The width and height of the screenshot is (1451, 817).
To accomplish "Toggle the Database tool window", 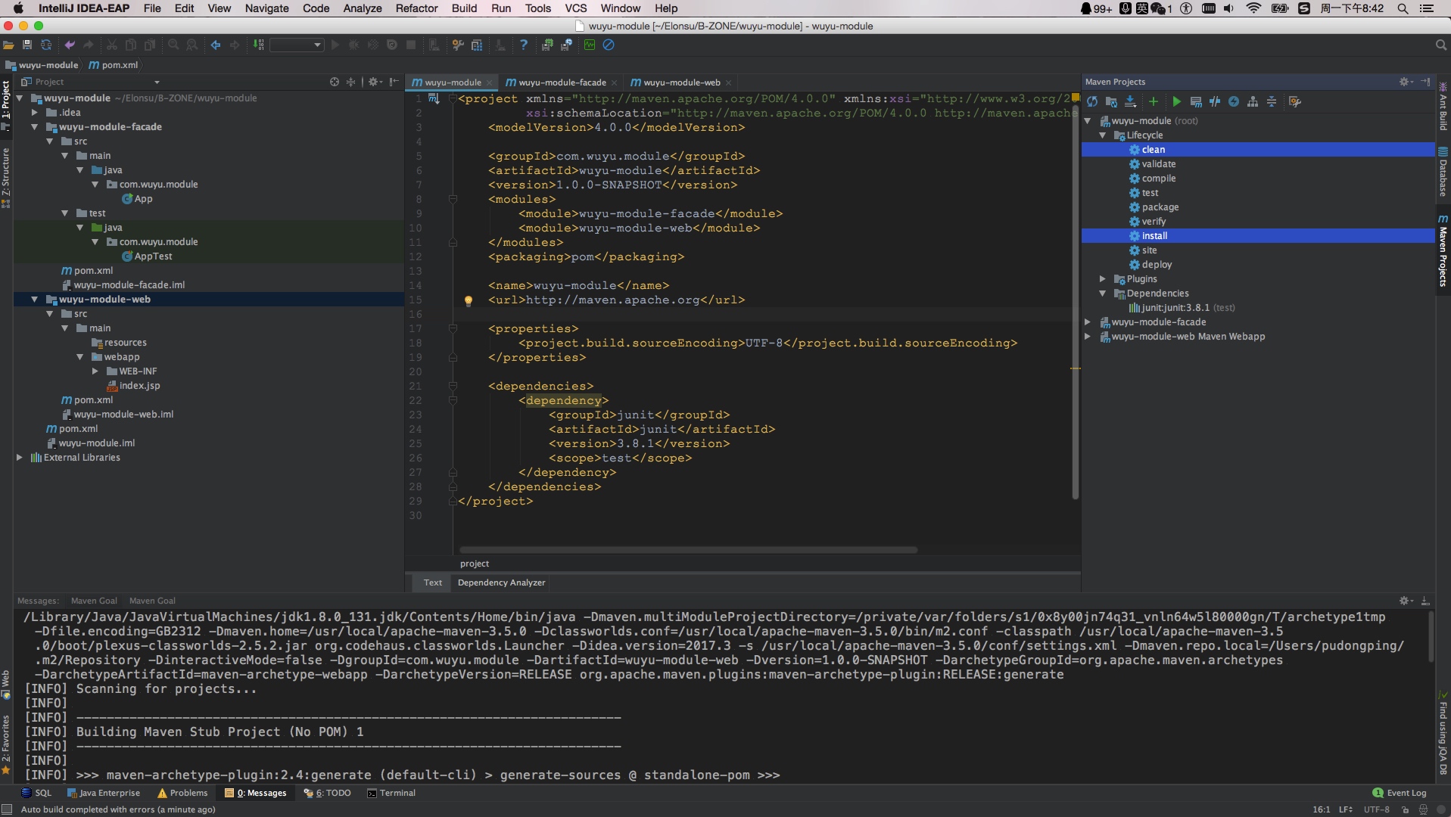I will (x=1443, y=172).
